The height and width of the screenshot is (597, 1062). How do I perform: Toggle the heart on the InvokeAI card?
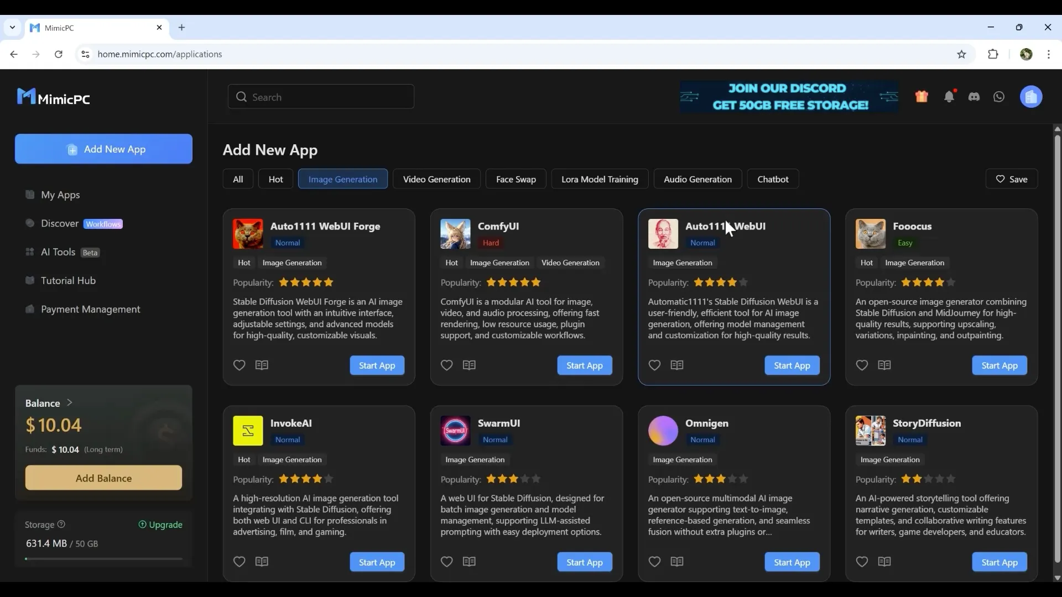[x=239, y=562]
